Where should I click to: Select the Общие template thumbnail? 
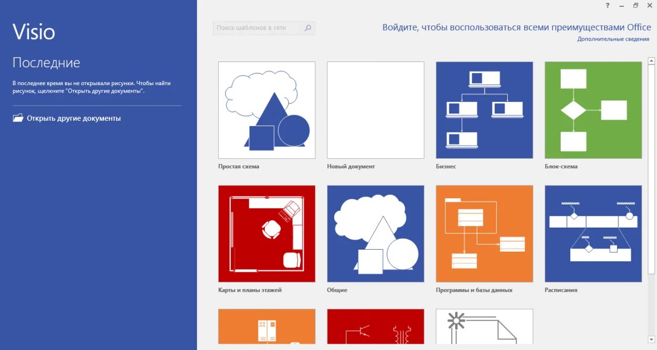pos(375,233)
